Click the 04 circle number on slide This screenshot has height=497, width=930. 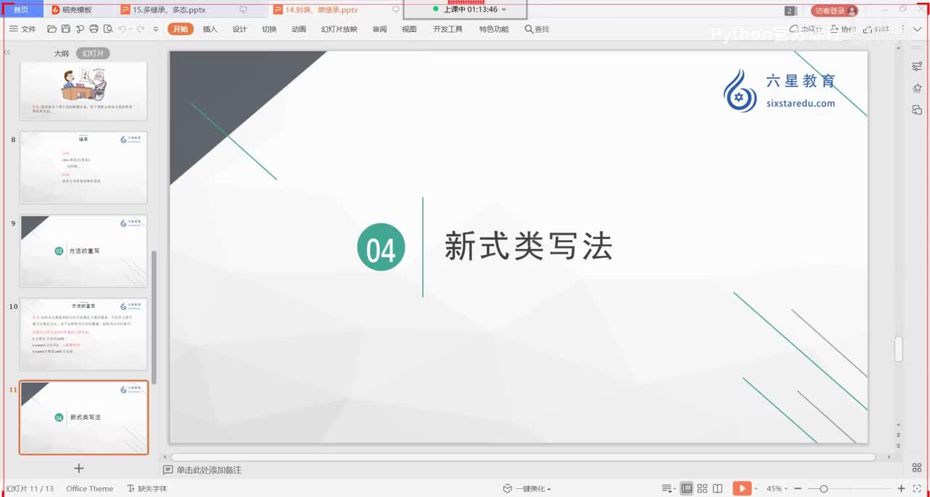coord(381,247)
